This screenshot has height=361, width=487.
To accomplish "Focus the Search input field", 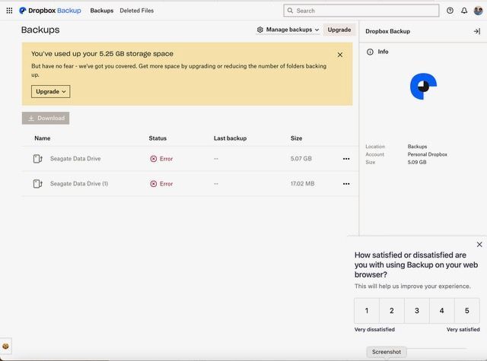I will (x=361, y=11).
